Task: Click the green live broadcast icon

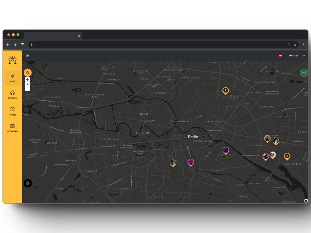Action: coord(304,72)
